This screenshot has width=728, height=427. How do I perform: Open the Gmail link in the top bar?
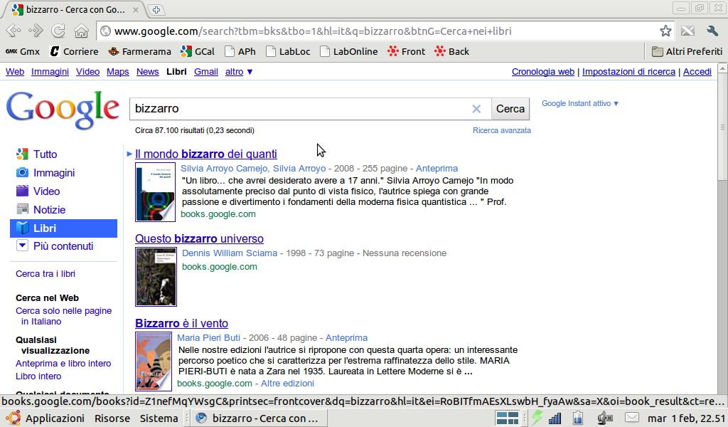[206, 72]
